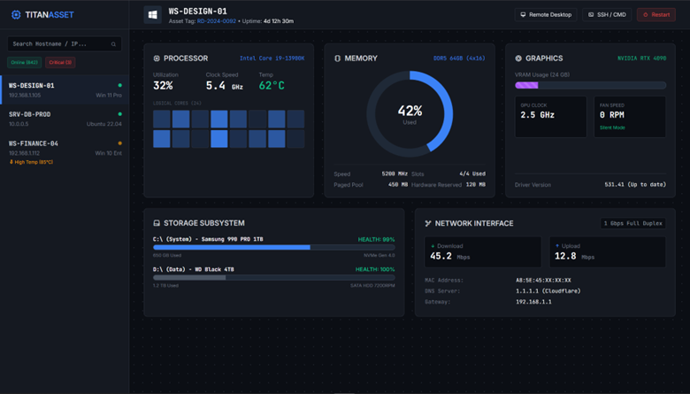Viewport: 690px width, 394px height.
Task: Click the Windows OS logo icon
Action: click(x=153, y=15)
